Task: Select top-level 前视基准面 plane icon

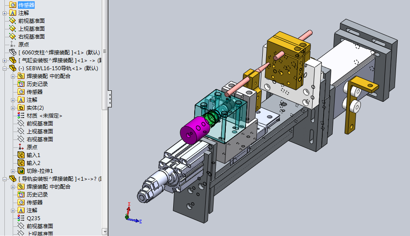Action: point(13,21)
